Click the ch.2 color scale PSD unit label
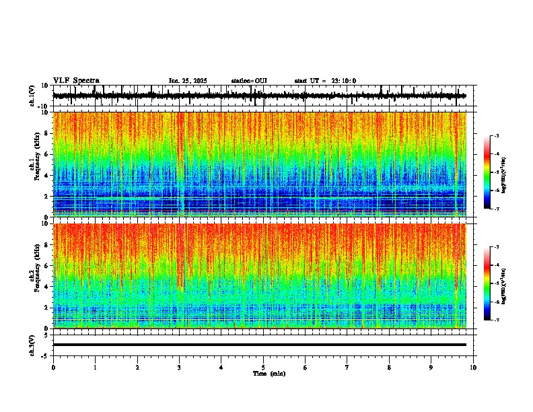The image size is (533, 412). point(504,286)
